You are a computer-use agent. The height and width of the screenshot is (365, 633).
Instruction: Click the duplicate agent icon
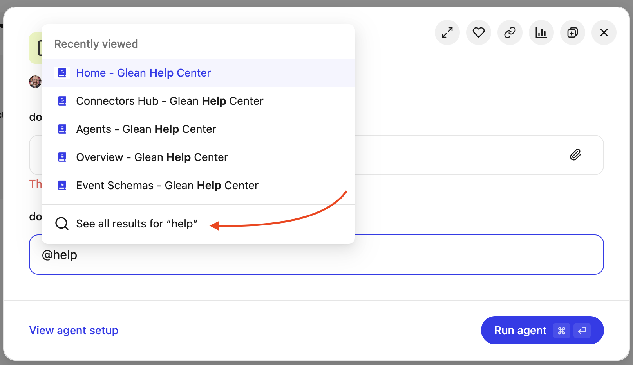[x=573, y=32]
